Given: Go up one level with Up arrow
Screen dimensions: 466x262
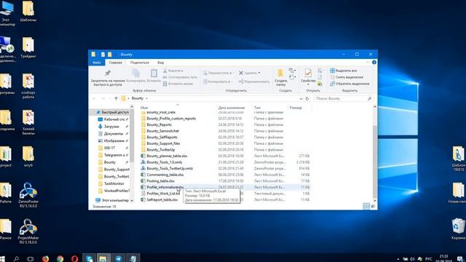Looking at the screenshot, I should 116,99.
